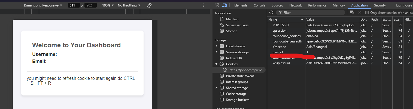Switch to the Security tab
Image resolution: width=413 pixels, height=109 pixels.
[380, 5]
